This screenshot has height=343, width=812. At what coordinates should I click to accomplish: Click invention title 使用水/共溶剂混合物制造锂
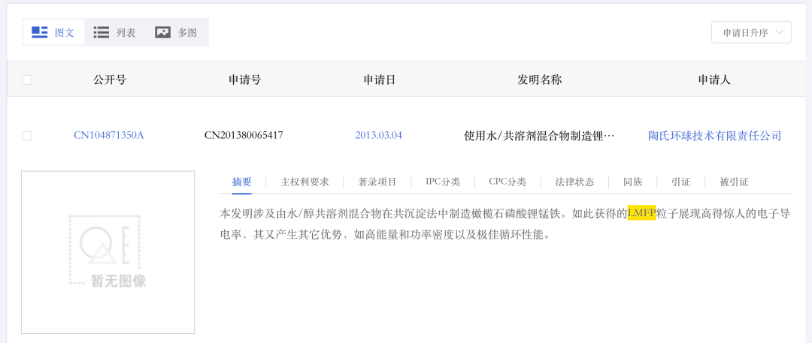(539, 136)
